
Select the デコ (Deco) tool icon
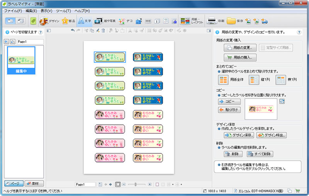122,21
